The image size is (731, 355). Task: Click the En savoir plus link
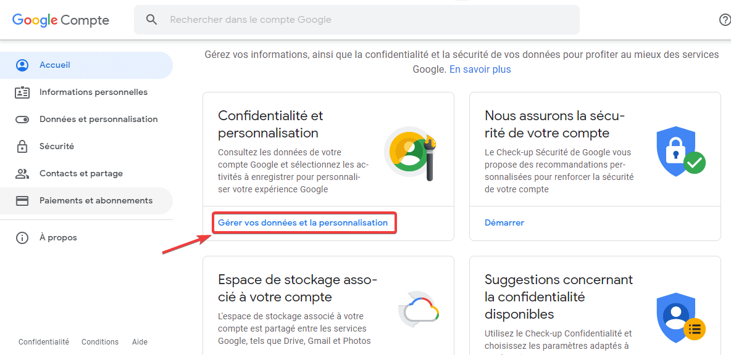tap(480, 69)
